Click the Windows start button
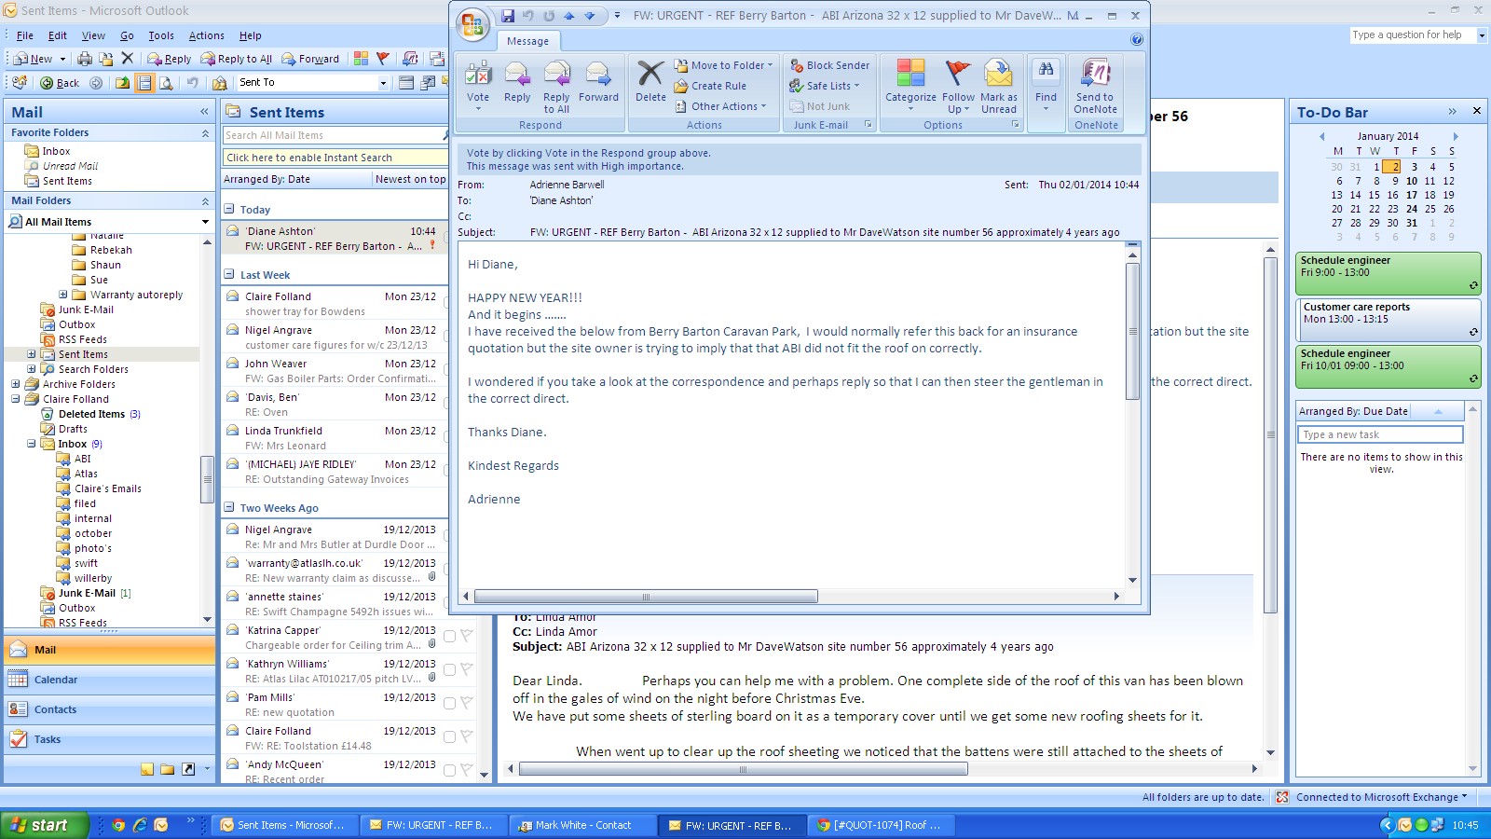The image size is (1491, 839). click(45, 825)
